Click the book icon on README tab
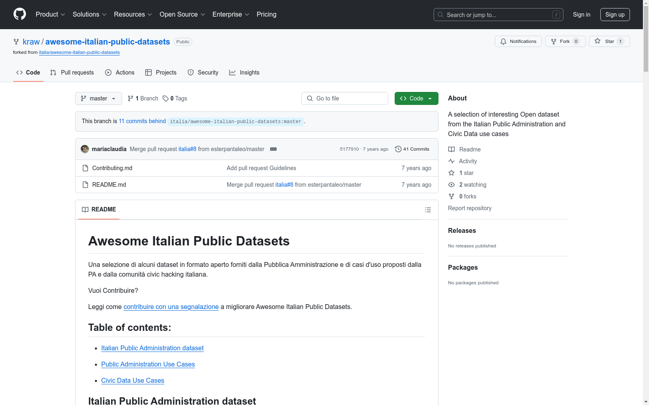 [x=85, y=209]
